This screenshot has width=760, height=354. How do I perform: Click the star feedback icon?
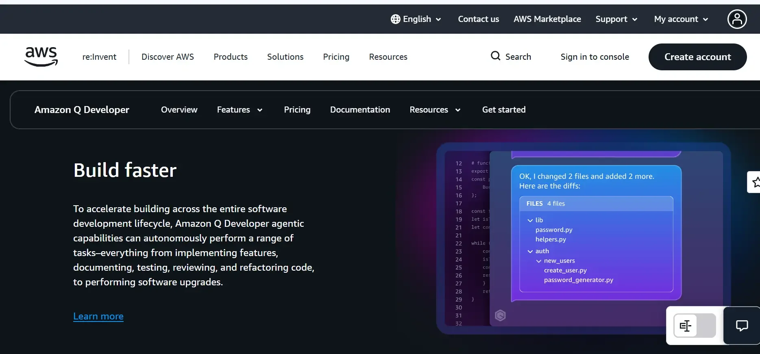(756, 182)
